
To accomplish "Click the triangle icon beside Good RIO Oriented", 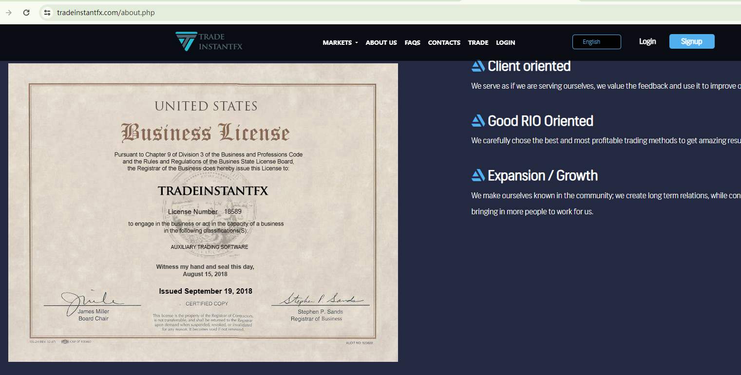I will tap(478, 121).
